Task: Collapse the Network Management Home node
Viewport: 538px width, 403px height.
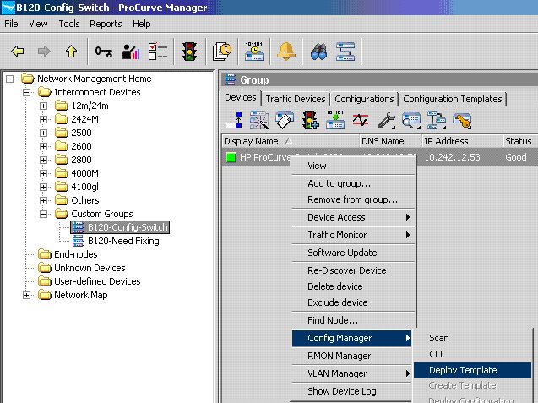Action: [x=9, y=79]
